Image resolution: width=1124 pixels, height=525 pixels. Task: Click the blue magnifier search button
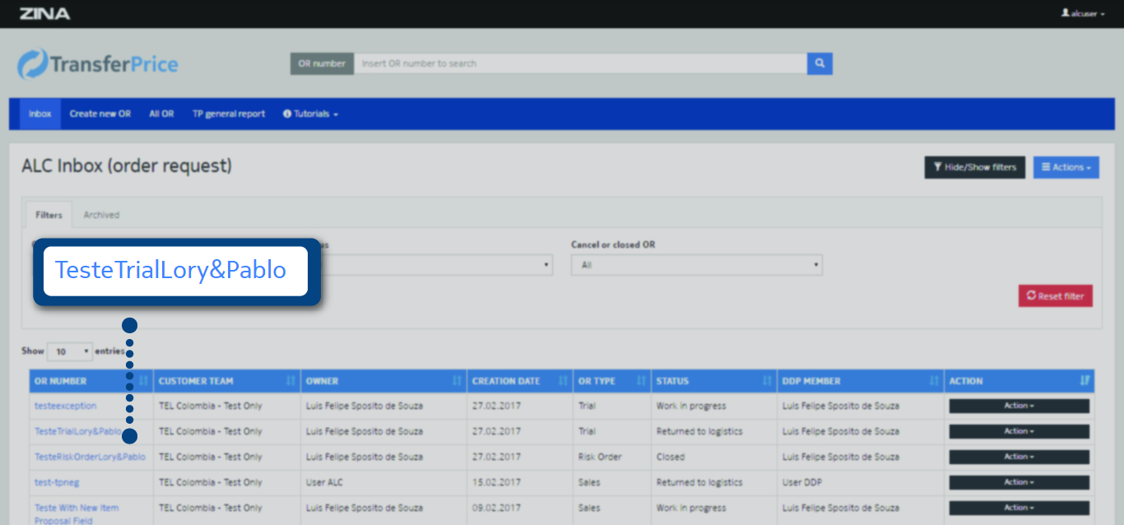coord(820,63)
